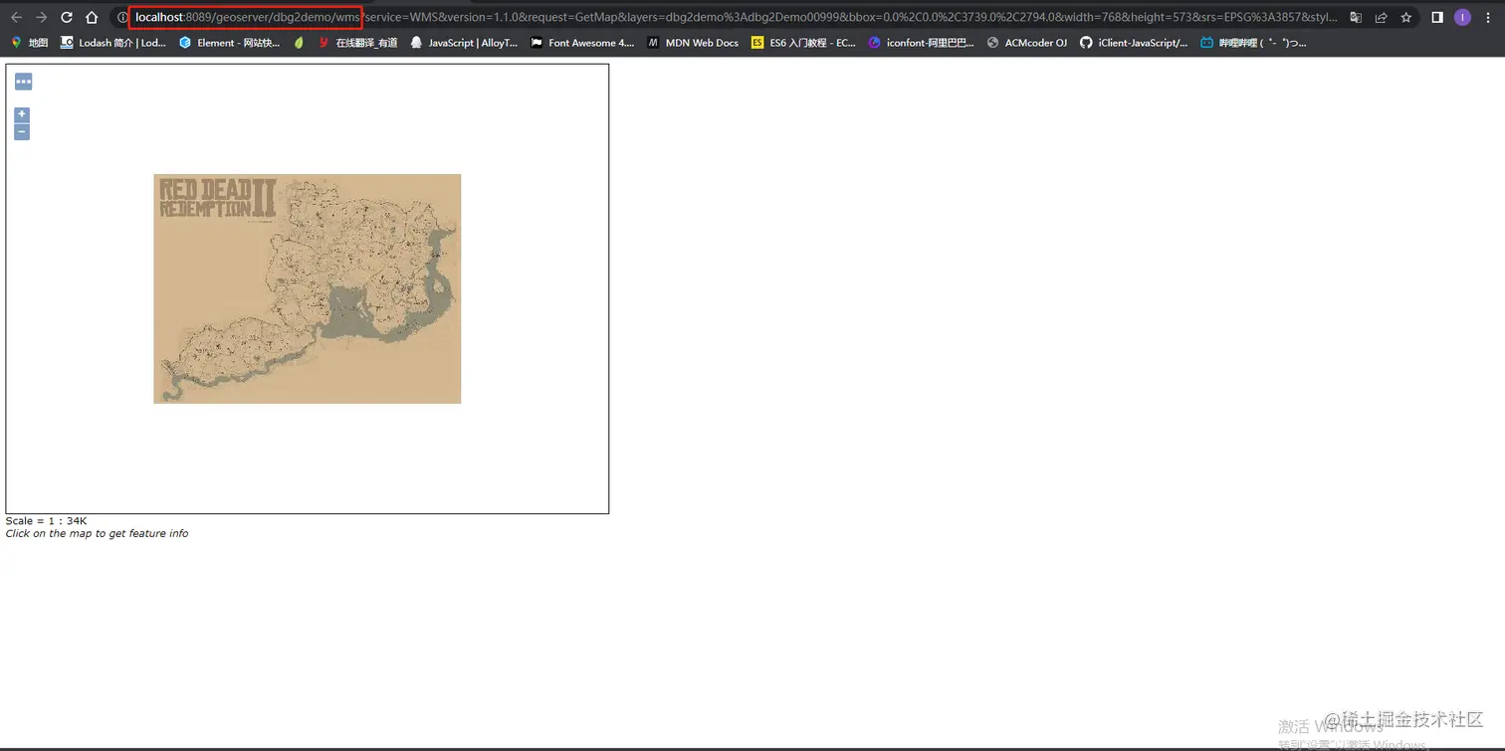Open the purple profile avatar
The width and height of the screenshot is (1505, 751).
pos(1462,17)
